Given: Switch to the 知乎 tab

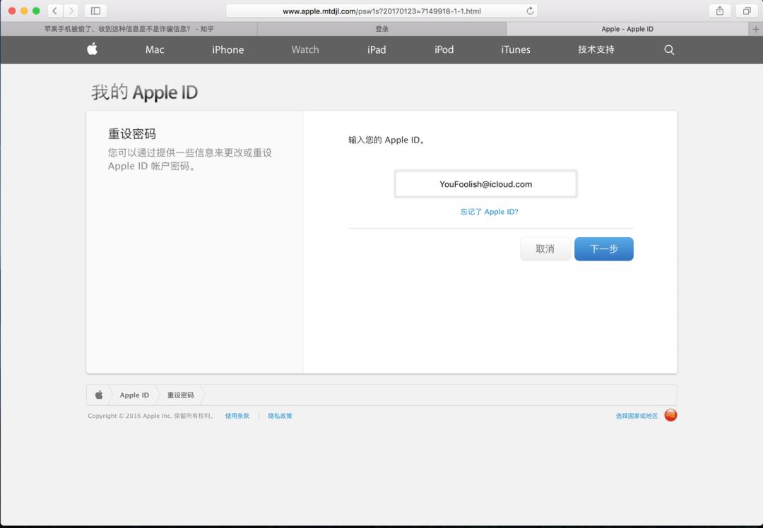Looking at the screenshot, I should click(127, 29).
